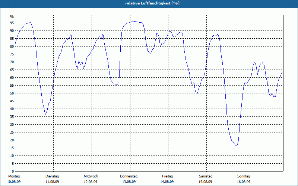The width and height of the screenshot is (298, 186).
Task: Click the '0' y-axis value
Action: 13,171
